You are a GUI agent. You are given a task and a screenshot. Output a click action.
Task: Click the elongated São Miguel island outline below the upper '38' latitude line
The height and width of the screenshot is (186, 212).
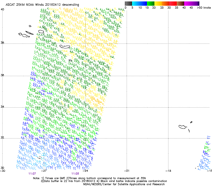coord(65,47)
